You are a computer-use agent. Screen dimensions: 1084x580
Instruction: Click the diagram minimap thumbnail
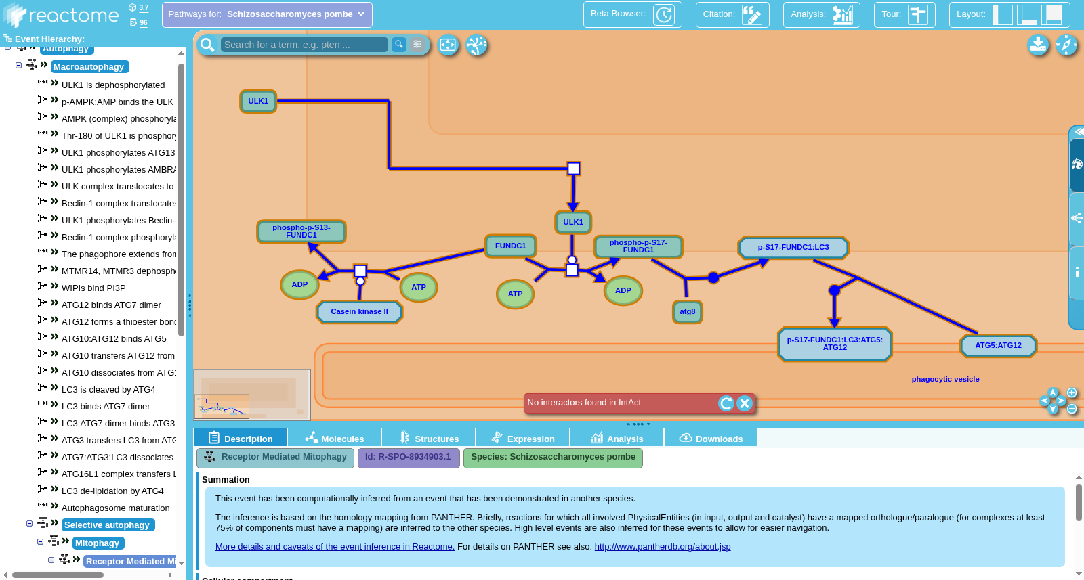point(252,395)
